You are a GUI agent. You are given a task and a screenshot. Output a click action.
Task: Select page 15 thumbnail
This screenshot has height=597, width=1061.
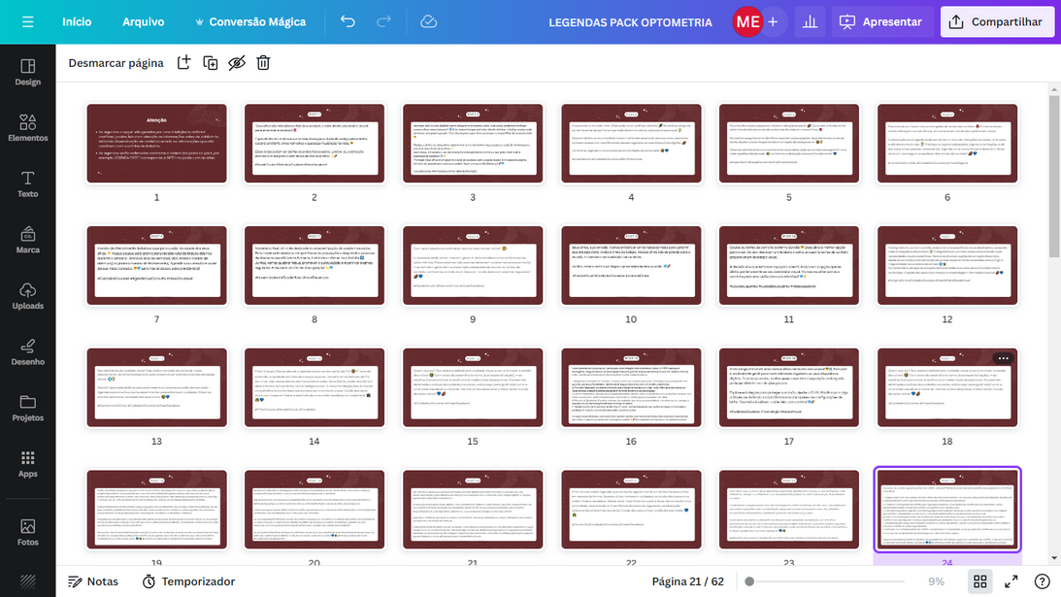coord(473,387)
